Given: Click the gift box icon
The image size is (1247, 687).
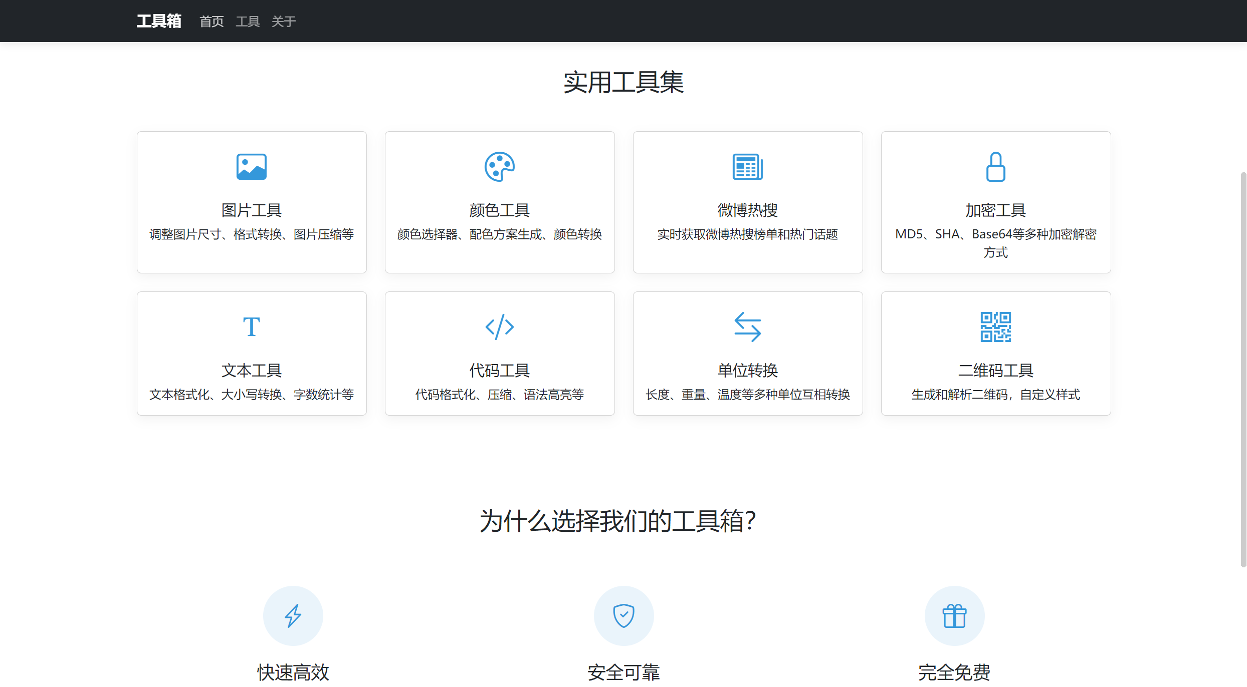Looking at the screenshot, I should click(x=954, y=616).
